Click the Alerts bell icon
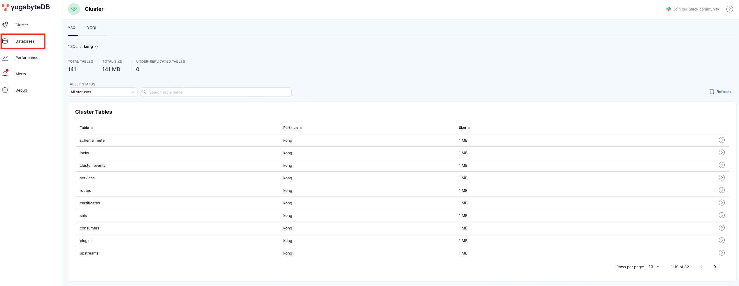The width and height of the screenshot is (739, 286). (x=5, y=73)
